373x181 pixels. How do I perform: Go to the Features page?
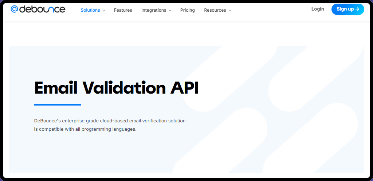click(x=123, y=10)
